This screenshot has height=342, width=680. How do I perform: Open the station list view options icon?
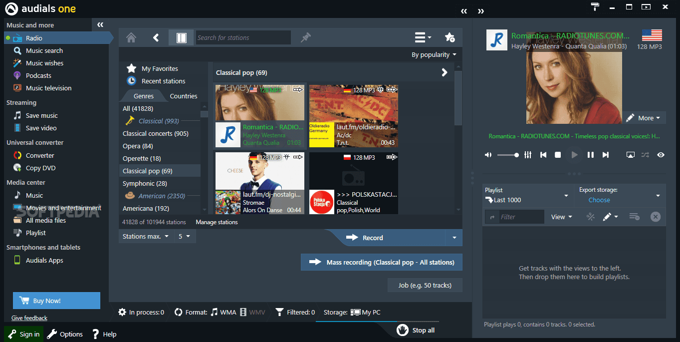click(x=421, y=37)
